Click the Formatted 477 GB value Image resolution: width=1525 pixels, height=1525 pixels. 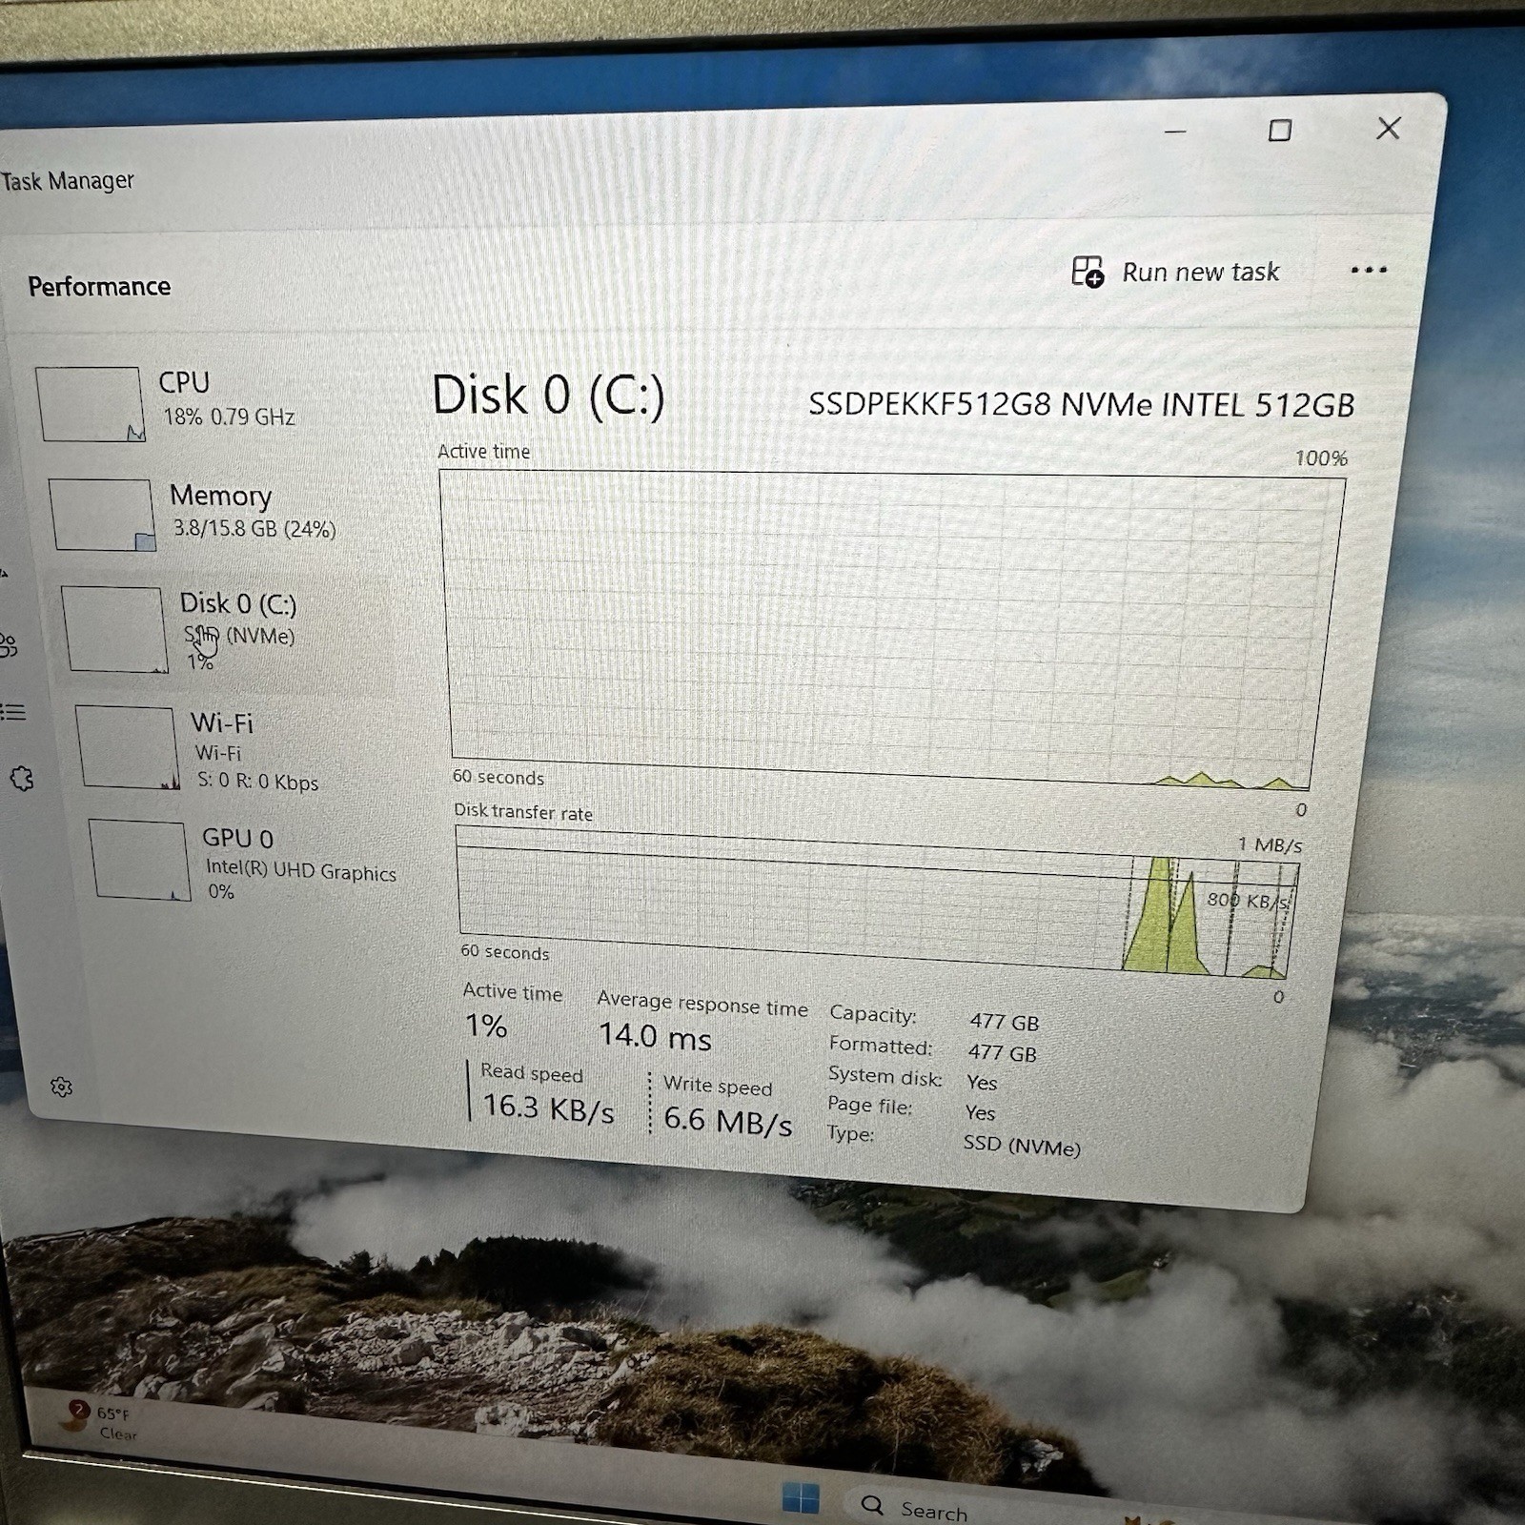pos(1002,1052)
